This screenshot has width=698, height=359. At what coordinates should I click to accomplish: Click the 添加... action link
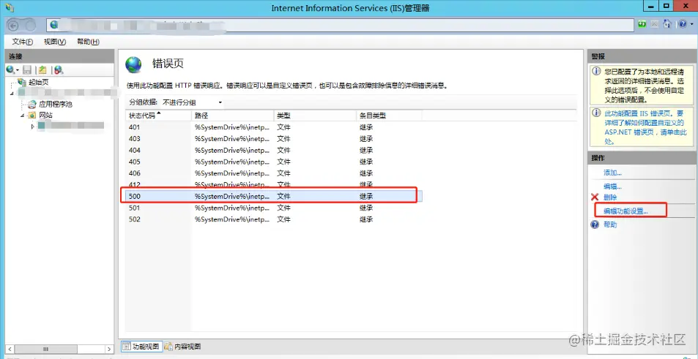coord(612,173)
